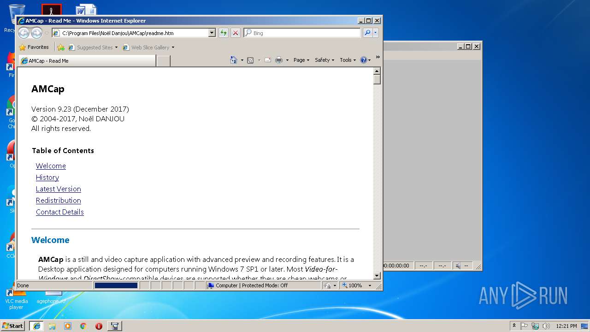
Task: Select the AMCap - Read Me tab
Action: 87,61
